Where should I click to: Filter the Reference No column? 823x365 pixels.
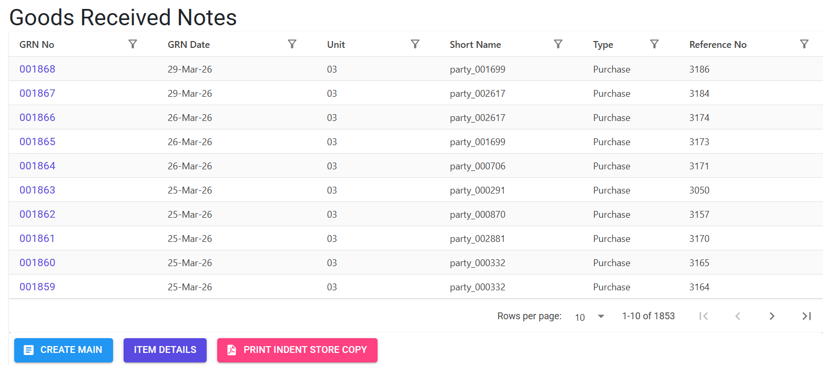pos(804,44)
